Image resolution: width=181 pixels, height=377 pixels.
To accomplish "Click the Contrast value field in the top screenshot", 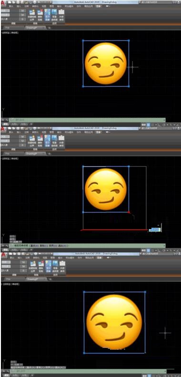I will click(22, 15).
